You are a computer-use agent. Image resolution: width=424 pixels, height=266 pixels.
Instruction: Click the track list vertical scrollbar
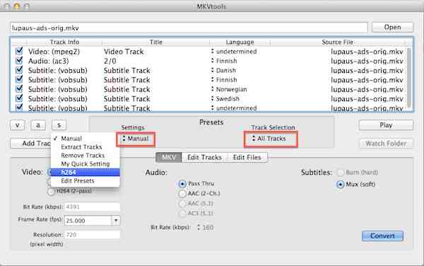[409, 79]
